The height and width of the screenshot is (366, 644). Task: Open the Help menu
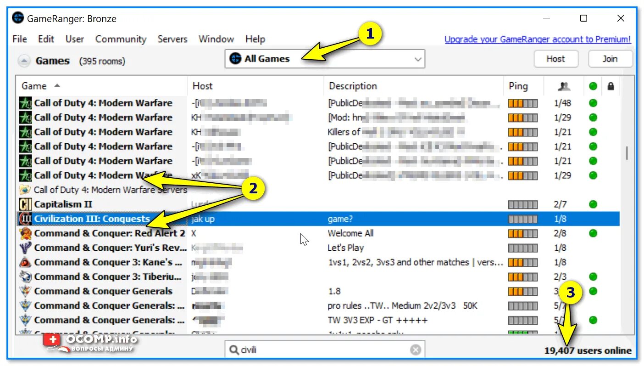[255, 39]
